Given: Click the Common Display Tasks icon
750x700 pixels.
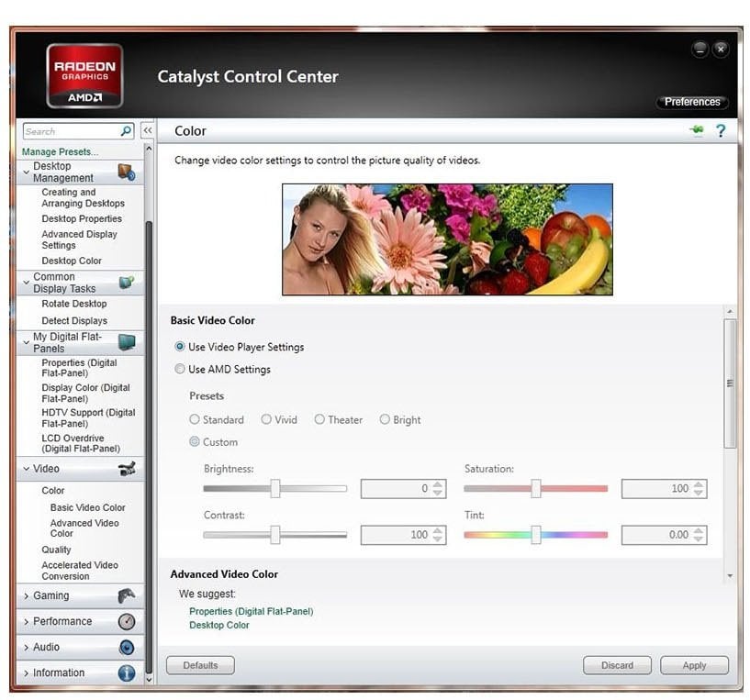Looking at the screenshot, I should [127, 283].
